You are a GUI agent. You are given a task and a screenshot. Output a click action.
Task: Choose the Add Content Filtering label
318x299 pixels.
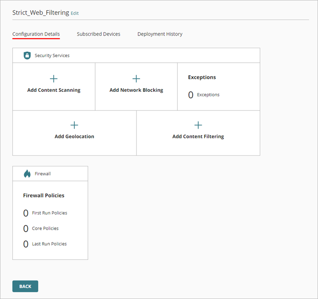coord(198,137)
